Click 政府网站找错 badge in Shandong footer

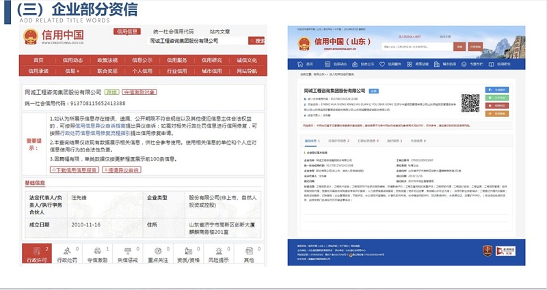pos(505,250)
